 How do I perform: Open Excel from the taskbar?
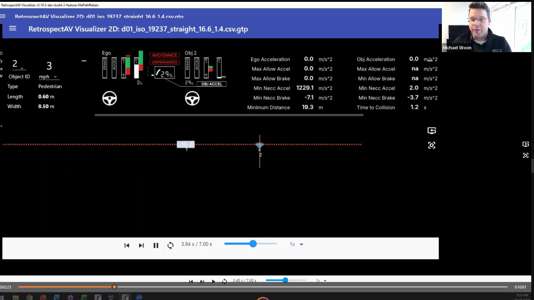84,297
